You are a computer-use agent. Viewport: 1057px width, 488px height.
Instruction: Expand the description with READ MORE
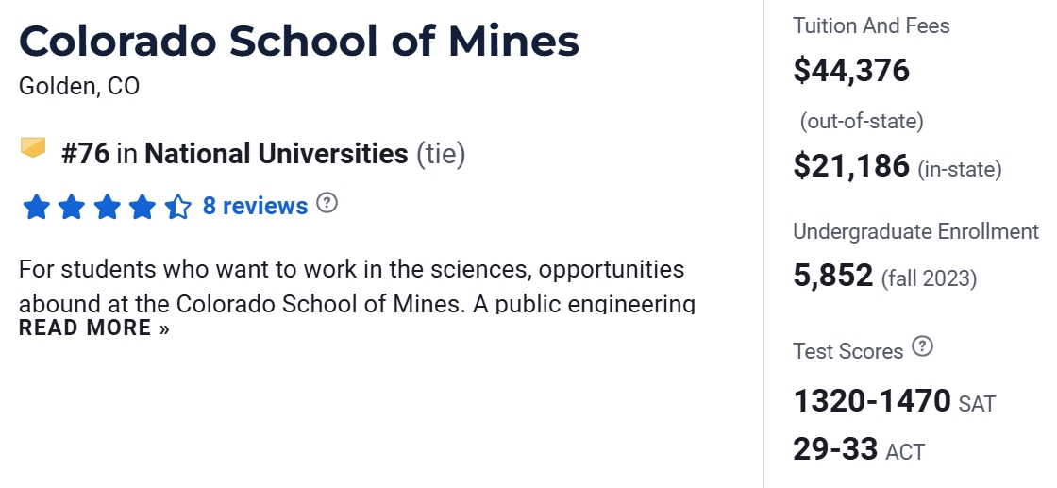point(94,328)
